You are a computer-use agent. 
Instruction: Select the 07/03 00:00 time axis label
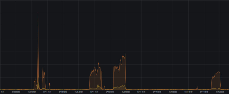pyautogui.click(x=32, y=92)
